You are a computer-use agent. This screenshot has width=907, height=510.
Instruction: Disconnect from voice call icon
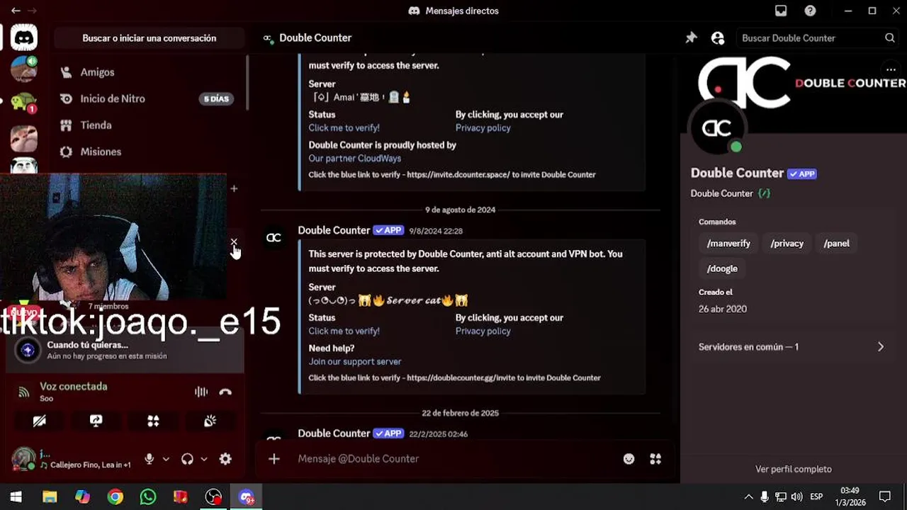[225, 392]
